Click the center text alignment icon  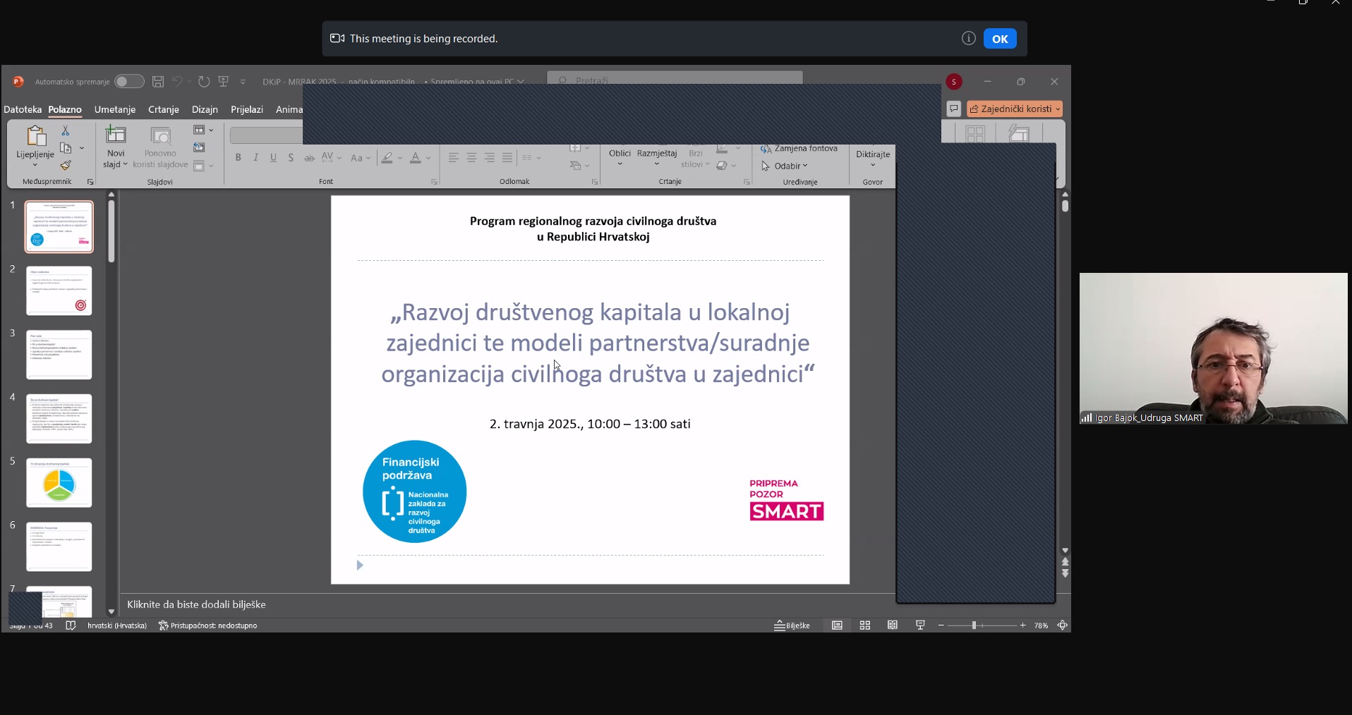[x=471, y=158]
